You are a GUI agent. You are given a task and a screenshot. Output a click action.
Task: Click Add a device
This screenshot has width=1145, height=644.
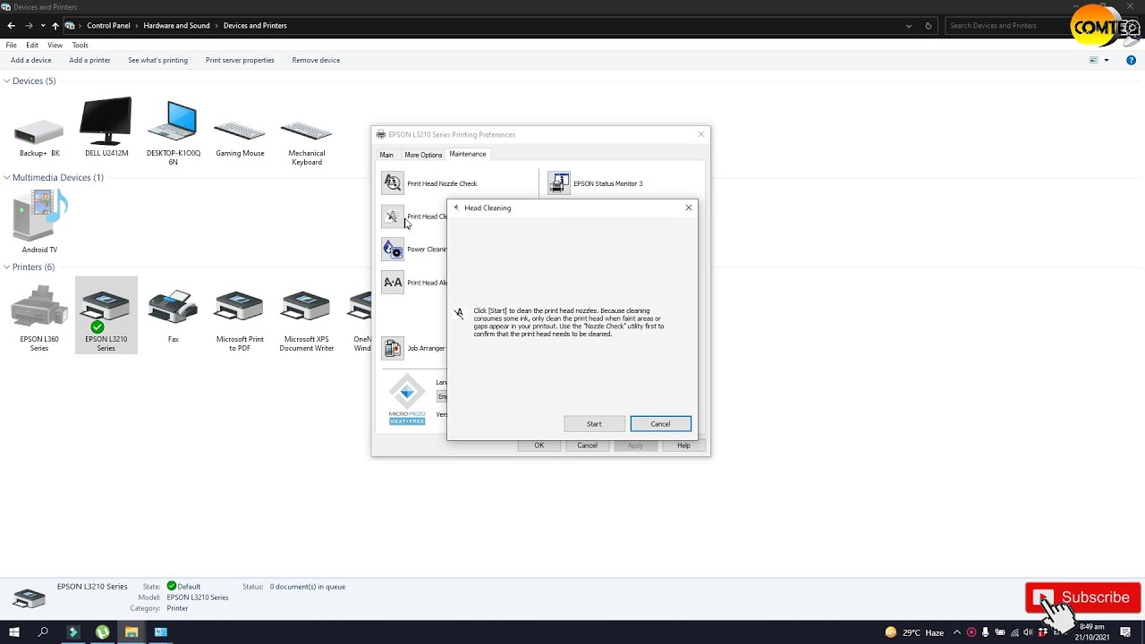pos(31,60)
